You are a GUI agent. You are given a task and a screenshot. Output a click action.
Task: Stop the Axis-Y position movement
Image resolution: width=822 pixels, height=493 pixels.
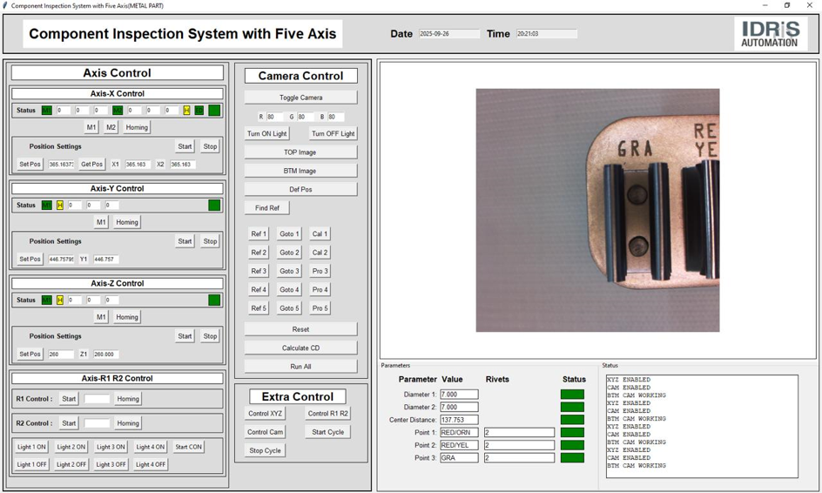[x=210, y=241]
